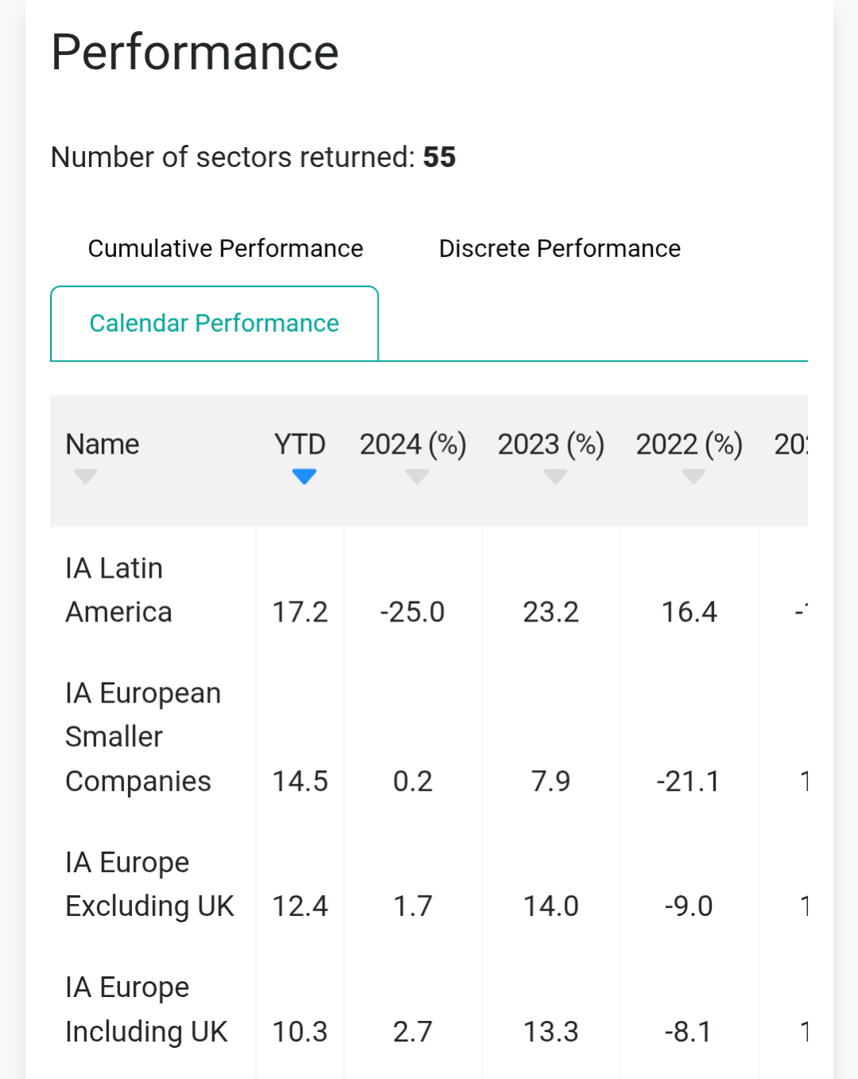Click the 2022 (%) column header
858x1079 pixels.
pos(689,444)
